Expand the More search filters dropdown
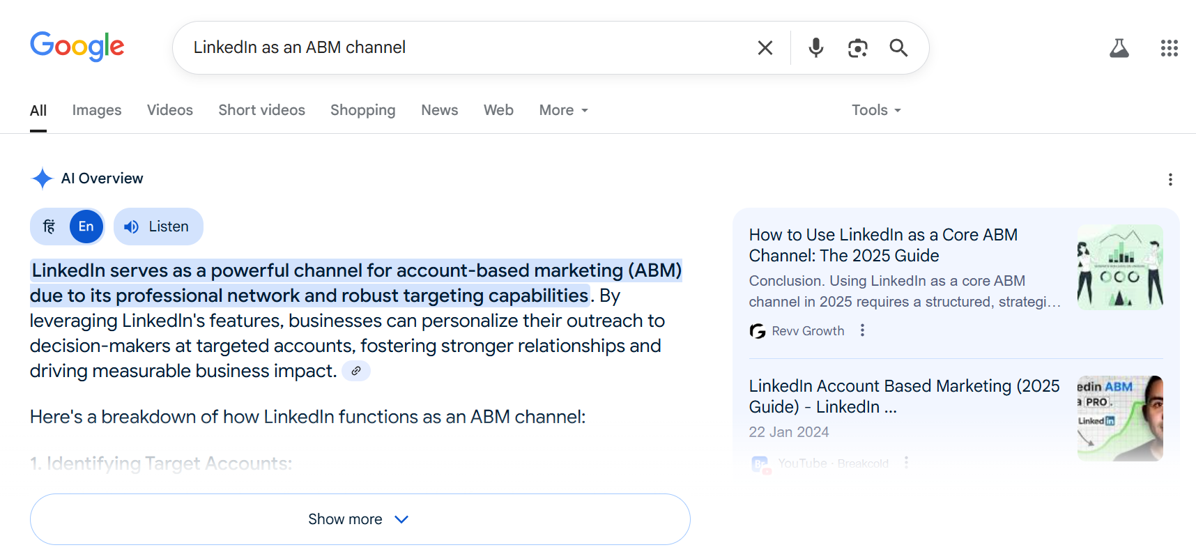 pyautogui.click(x=564, y=110)
